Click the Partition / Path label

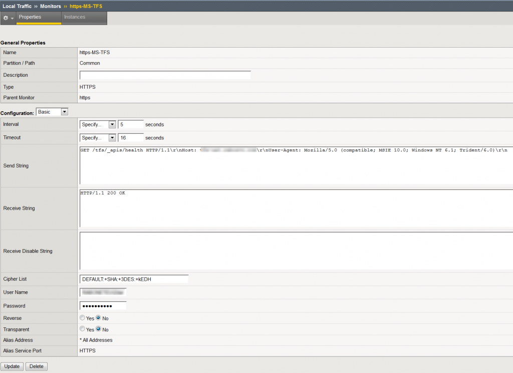point(19,63)
